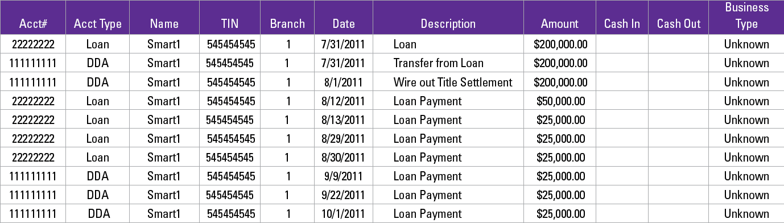Select the $50,000.00 amount cell
784x223 pixels.
click(560, 101)
